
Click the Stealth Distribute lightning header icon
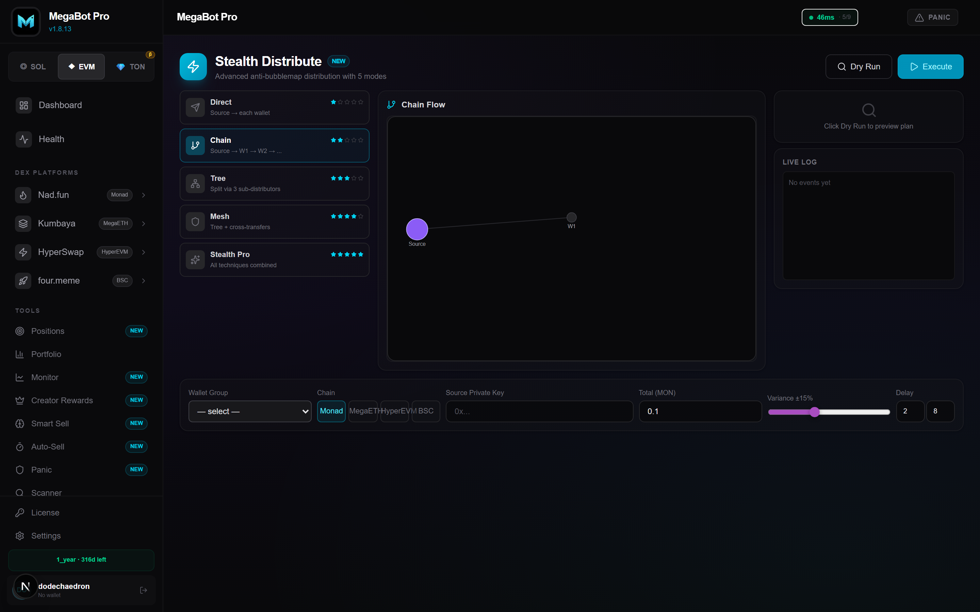pyautogui.click(x=193, y=66)
